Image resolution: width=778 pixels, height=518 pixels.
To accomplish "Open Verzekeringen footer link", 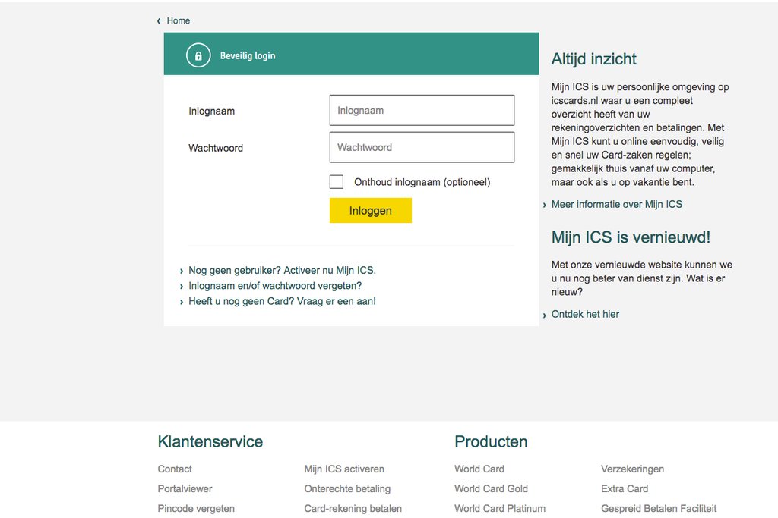I will pyautogui.click(x=632, y=469).
